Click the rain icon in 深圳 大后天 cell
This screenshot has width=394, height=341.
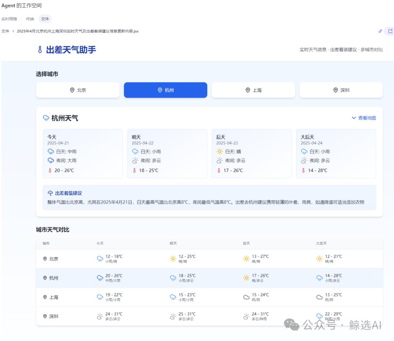coord(319,316)
